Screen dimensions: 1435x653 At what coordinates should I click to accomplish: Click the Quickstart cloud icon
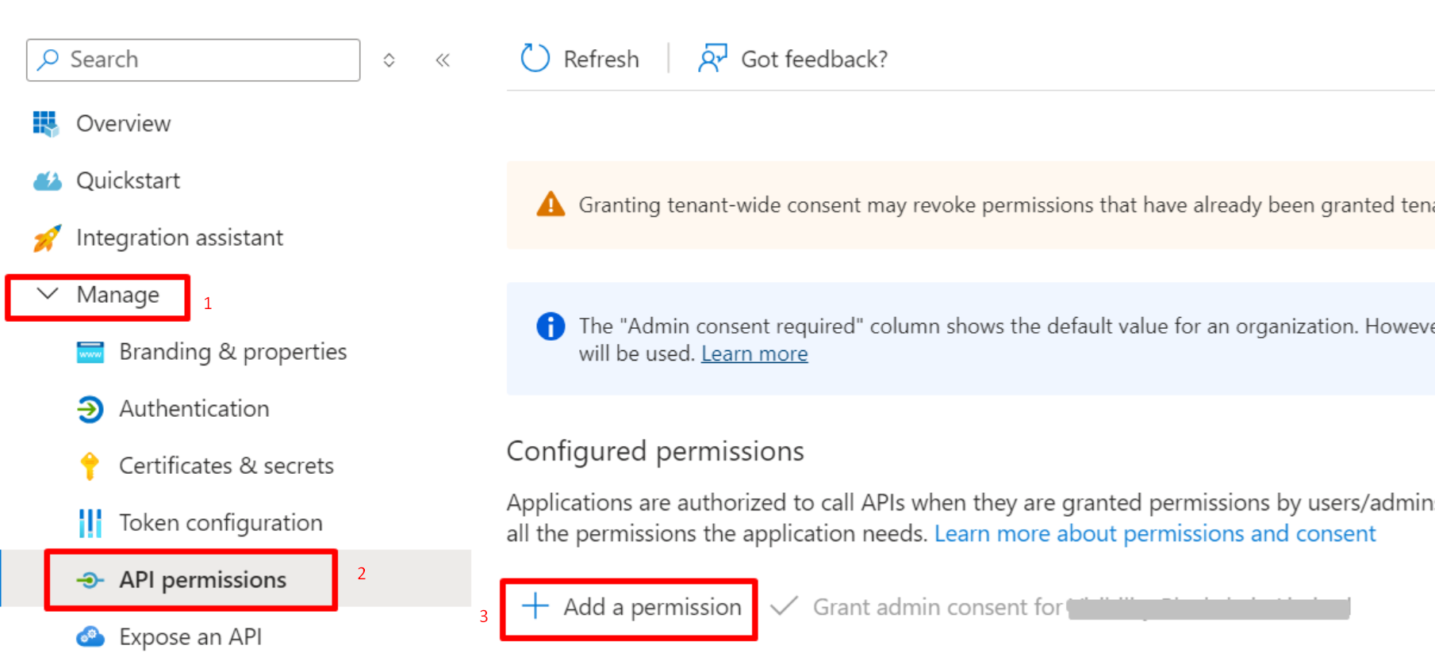47,181
